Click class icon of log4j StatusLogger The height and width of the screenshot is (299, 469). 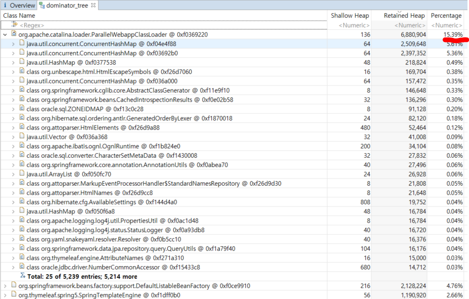pos(22,229)
